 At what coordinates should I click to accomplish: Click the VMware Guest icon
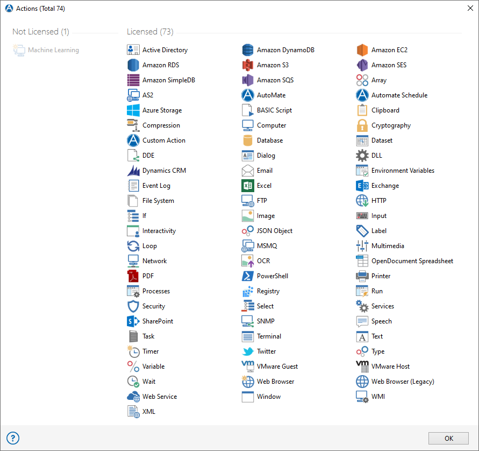coord(248,367)
